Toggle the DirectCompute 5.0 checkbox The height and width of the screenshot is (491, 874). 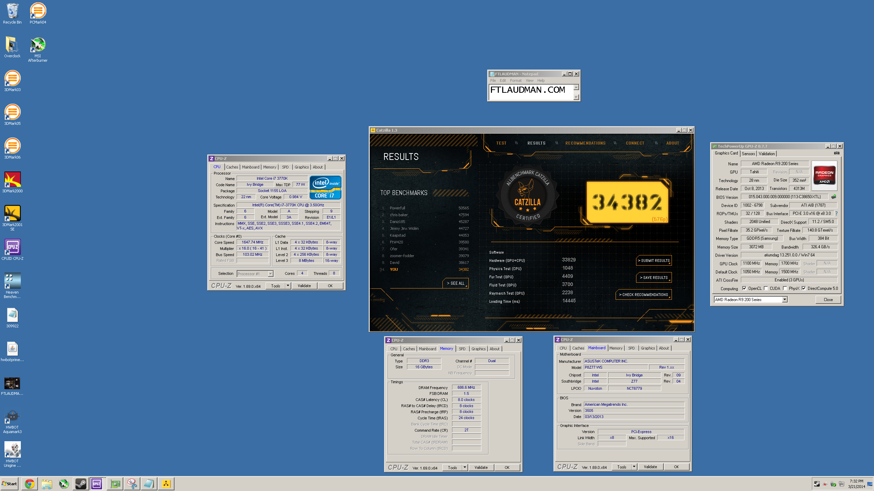(x=804, y=288)
